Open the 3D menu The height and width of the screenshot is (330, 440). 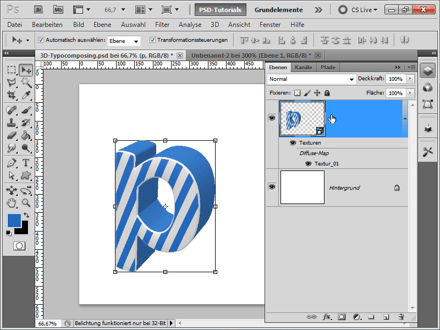pos(215,25)
